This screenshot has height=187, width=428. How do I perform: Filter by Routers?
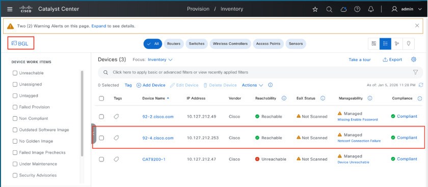174,44
